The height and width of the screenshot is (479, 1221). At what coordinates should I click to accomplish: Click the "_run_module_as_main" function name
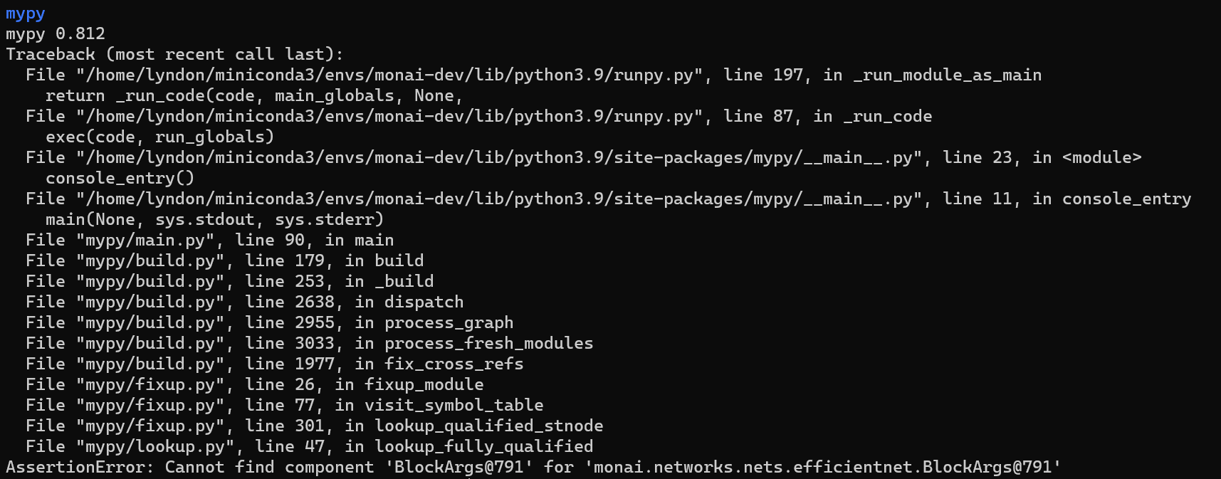947,75
